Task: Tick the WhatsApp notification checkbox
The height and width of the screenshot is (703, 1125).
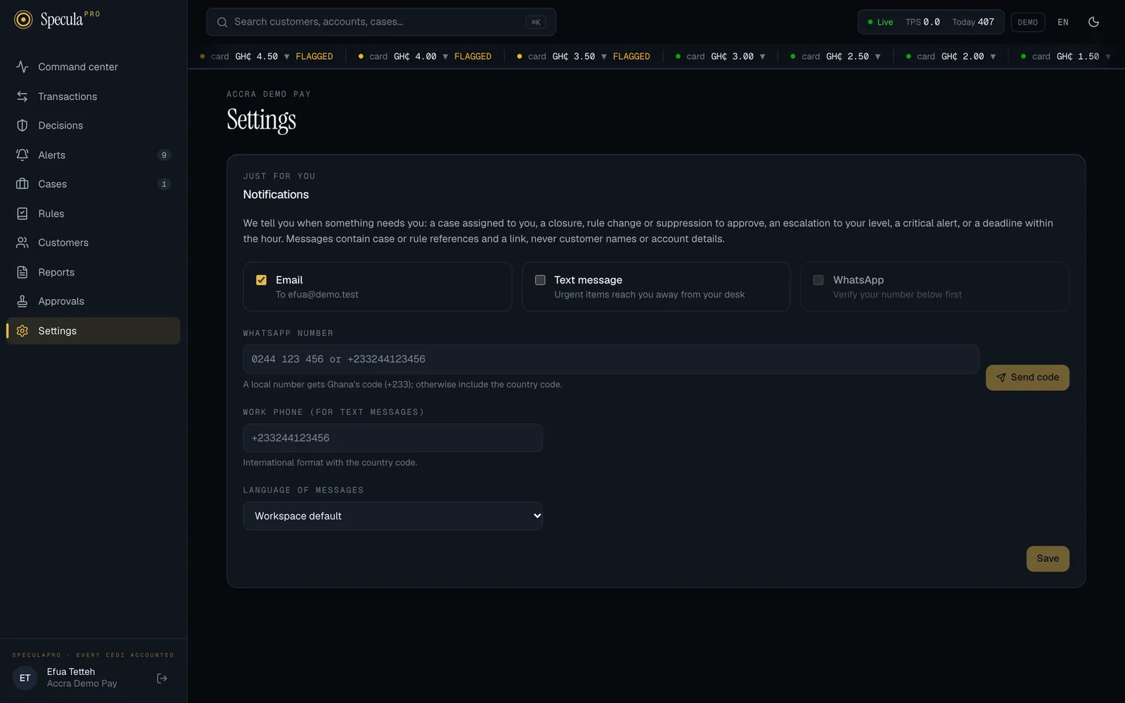Action: (818, 280)
